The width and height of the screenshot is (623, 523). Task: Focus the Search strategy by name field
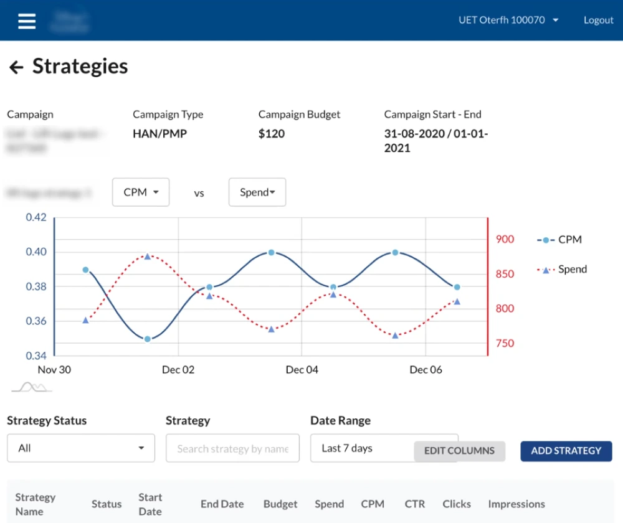[x=232, y=448]
